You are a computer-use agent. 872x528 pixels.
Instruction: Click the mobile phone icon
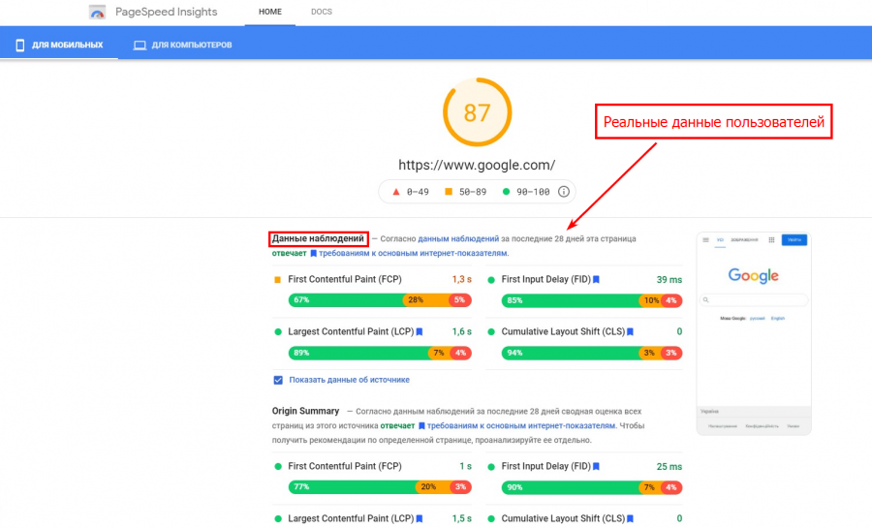click(20, 45)
